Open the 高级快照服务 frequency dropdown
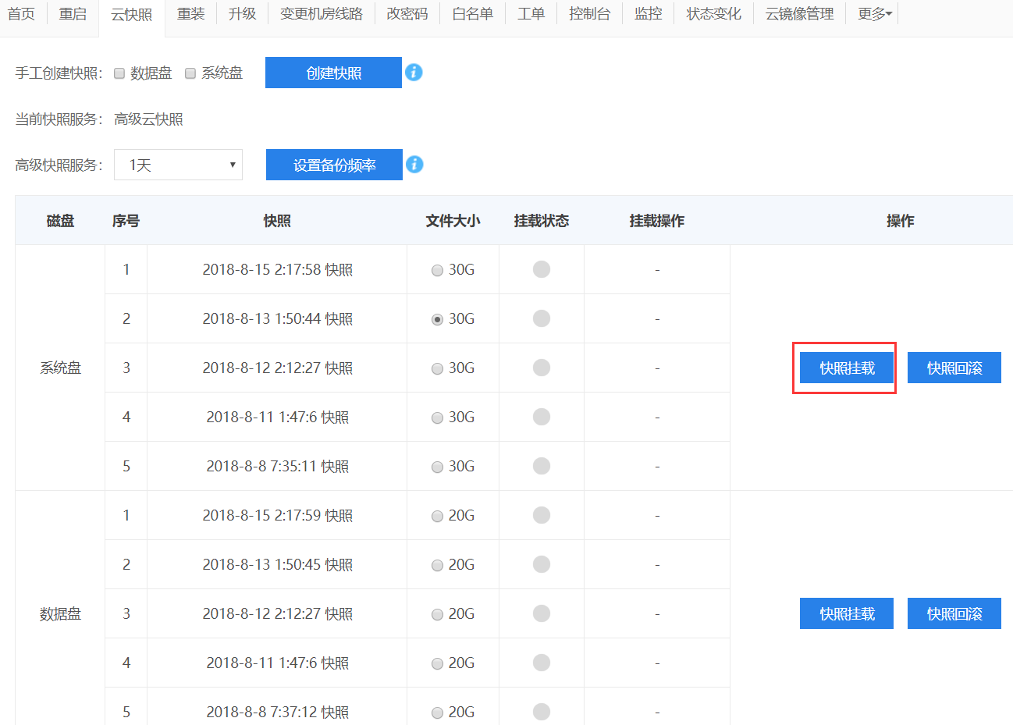1013x725 pixels. point(178,165)
